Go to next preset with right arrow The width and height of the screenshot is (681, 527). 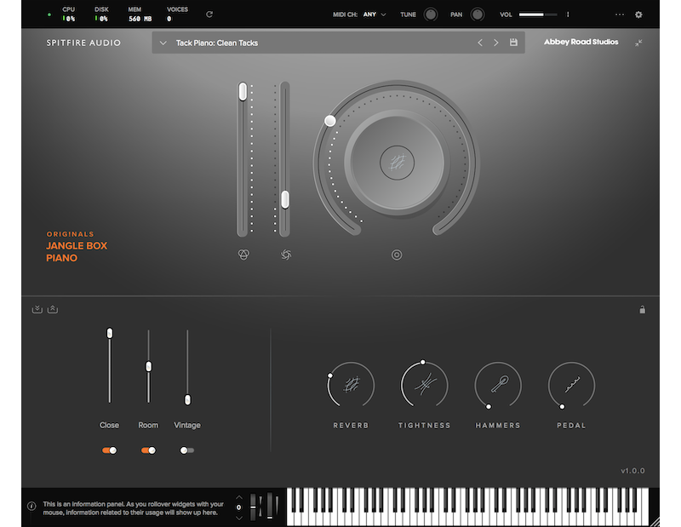[x=496, y=43]
